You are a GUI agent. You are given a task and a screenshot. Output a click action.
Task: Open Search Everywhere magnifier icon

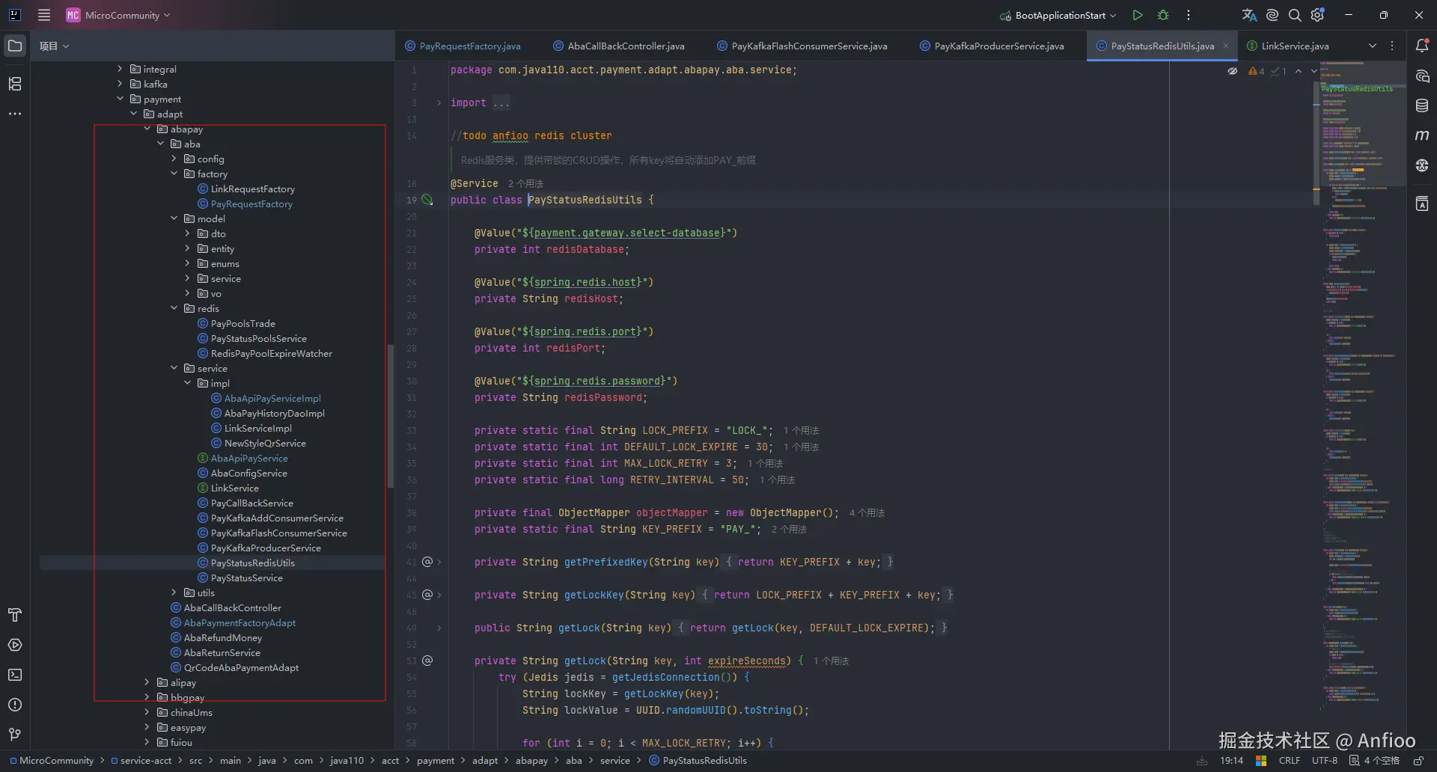pyautogui.click(x=1295, y=15)
